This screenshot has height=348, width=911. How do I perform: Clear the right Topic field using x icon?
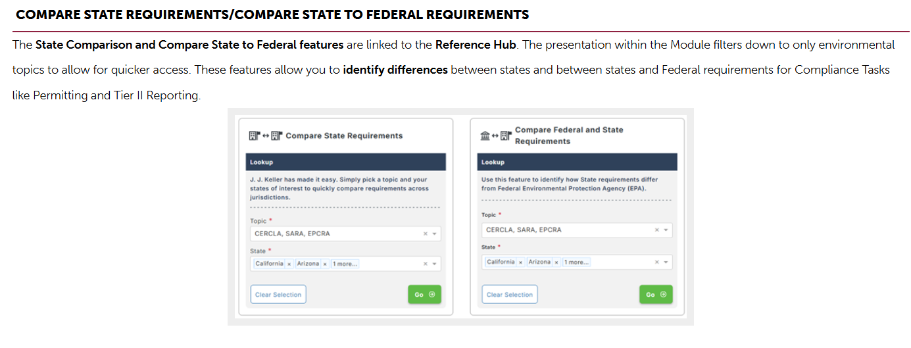[656, 230]
